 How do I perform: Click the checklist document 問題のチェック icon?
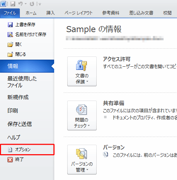pos(81,110)
